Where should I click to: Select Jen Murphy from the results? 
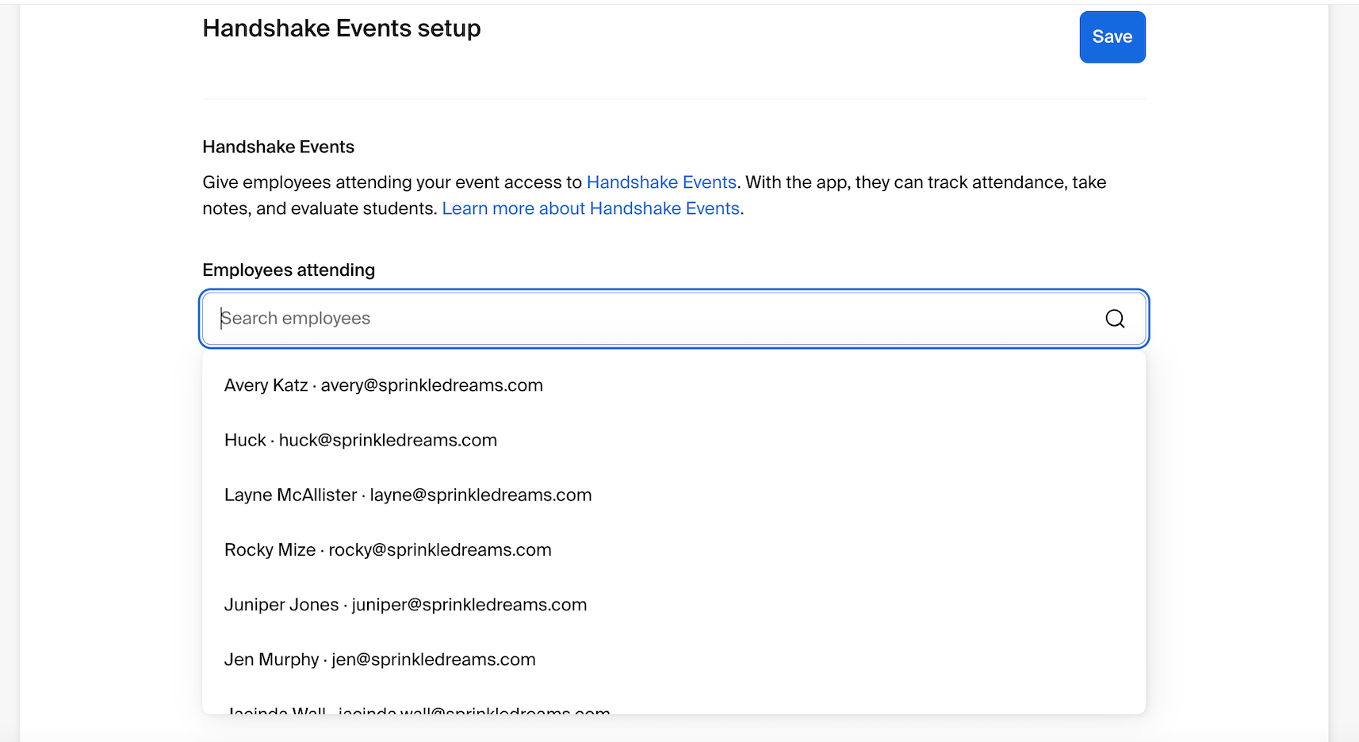click(379, 659)
